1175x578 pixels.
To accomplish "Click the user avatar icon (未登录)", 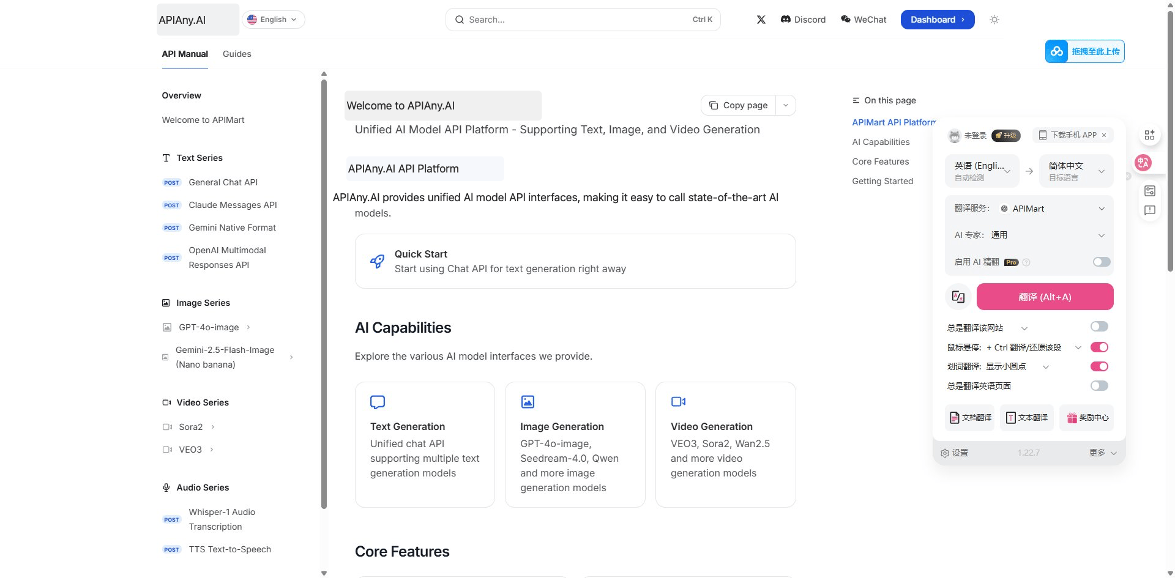I will click(955, 136).
